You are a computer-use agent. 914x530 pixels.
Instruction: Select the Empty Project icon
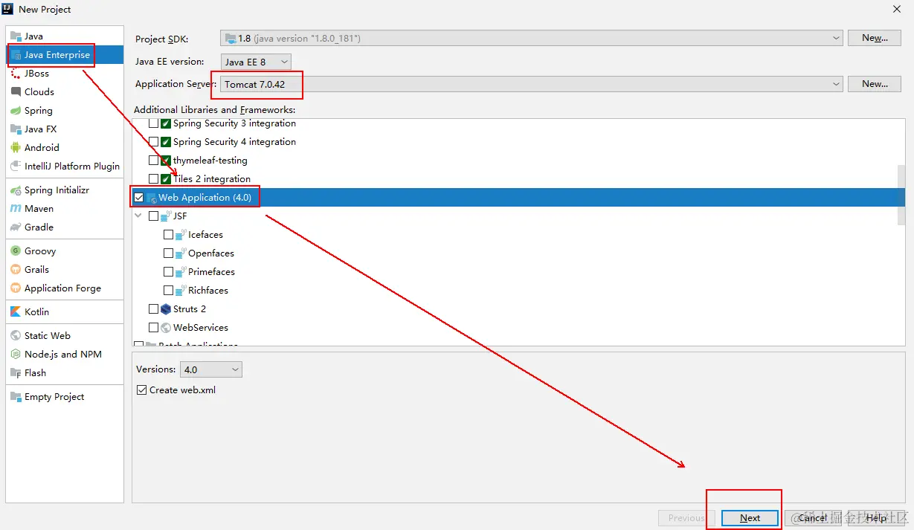(16, 397)
